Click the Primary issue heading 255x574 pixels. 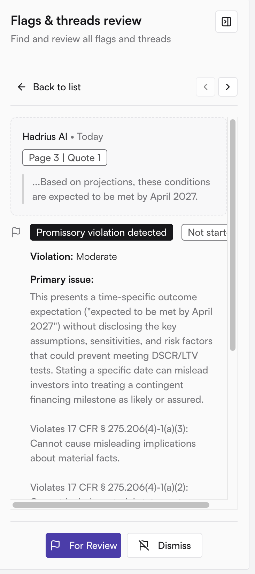click(x=62, y=280)
